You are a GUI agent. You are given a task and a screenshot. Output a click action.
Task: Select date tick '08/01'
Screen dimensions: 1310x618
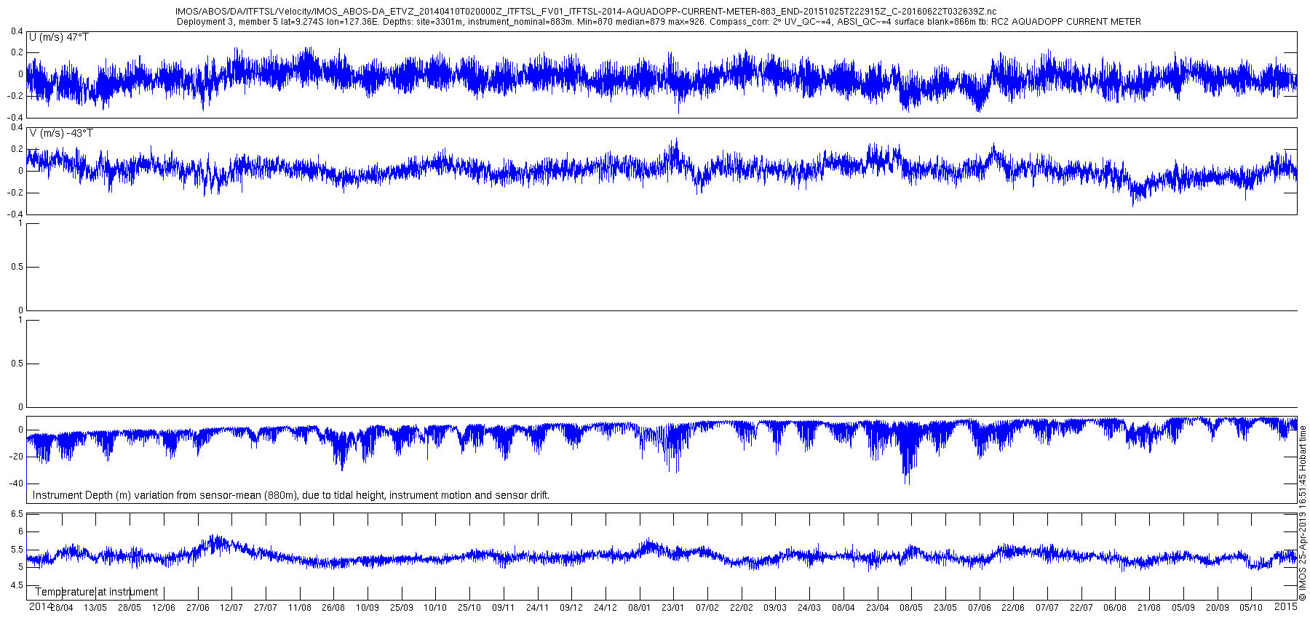pos(640,608)
